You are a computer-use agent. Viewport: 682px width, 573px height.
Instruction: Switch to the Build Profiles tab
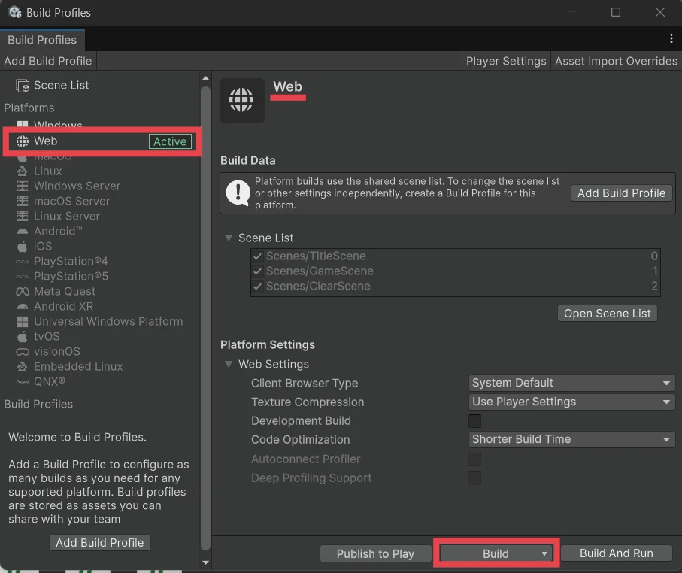point(42,40)
